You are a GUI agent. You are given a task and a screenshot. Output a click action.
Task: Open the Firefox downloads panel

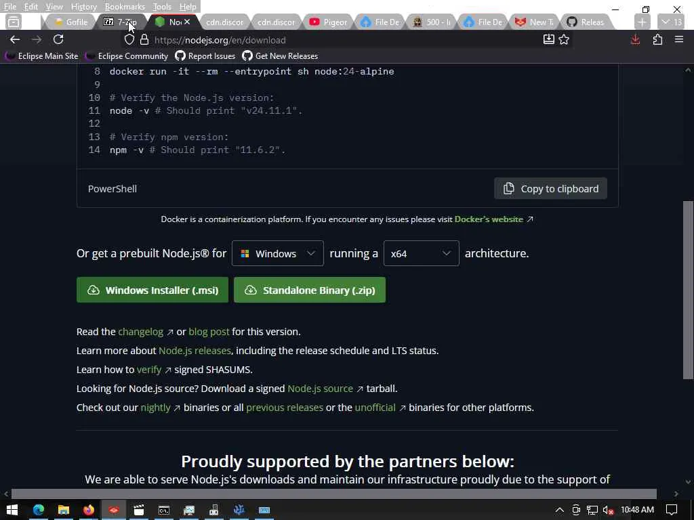click(635, 40)
